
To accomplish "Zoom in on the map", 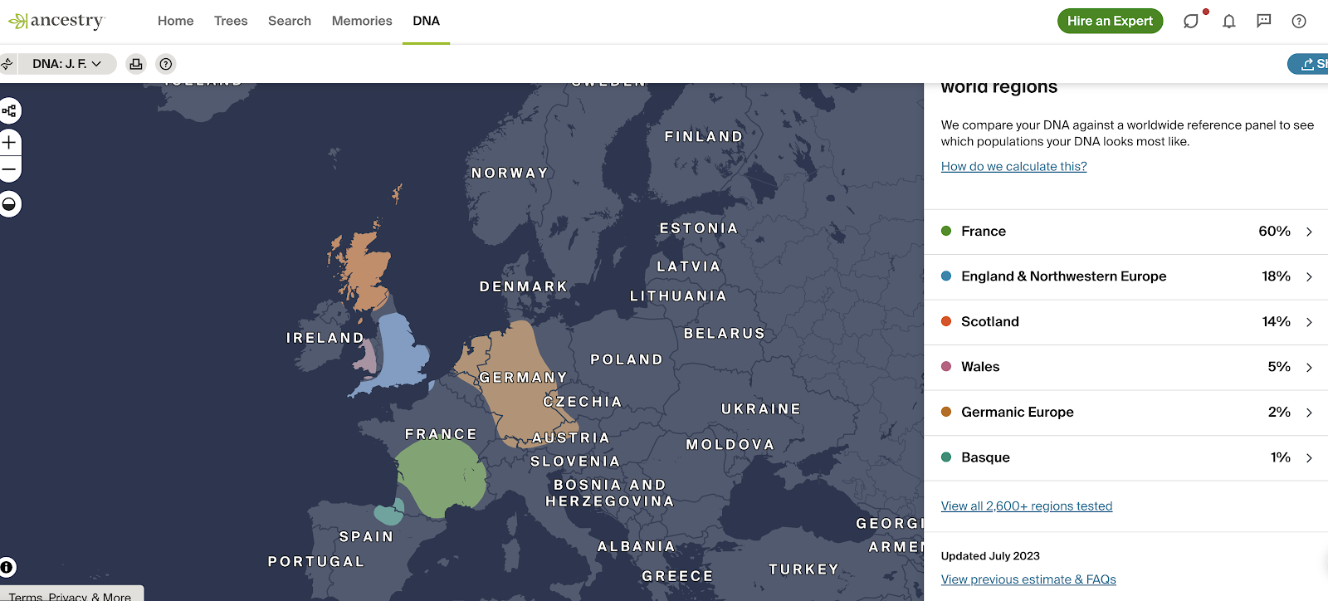I will pyautogui.click(x=9, y=143).
